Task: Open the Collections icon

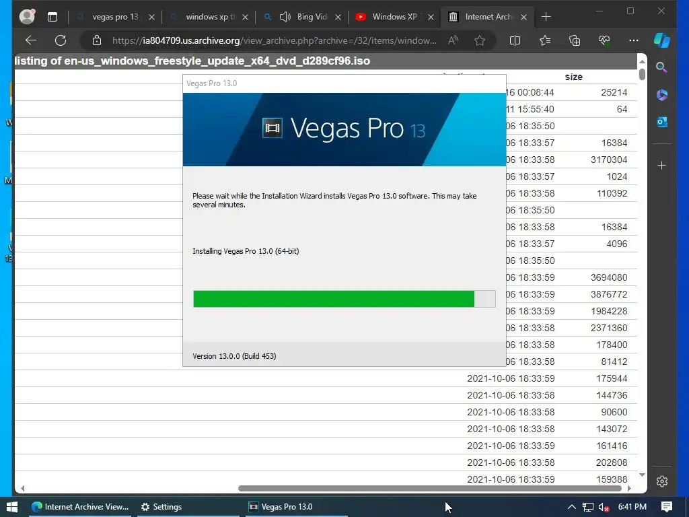Action: coord(575,40)
